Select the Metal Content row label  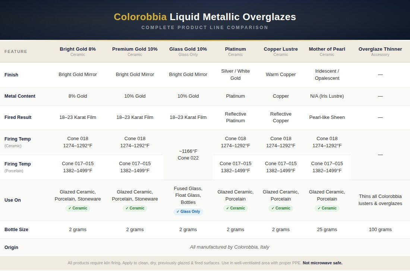20,96
